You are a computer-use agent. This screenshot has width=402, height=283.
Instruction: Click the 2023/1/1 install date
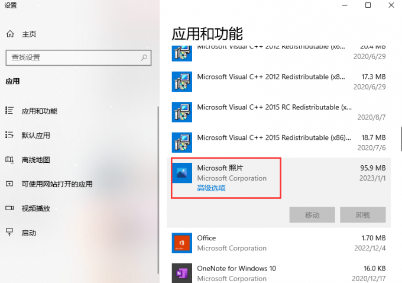(x=372, y=178)
